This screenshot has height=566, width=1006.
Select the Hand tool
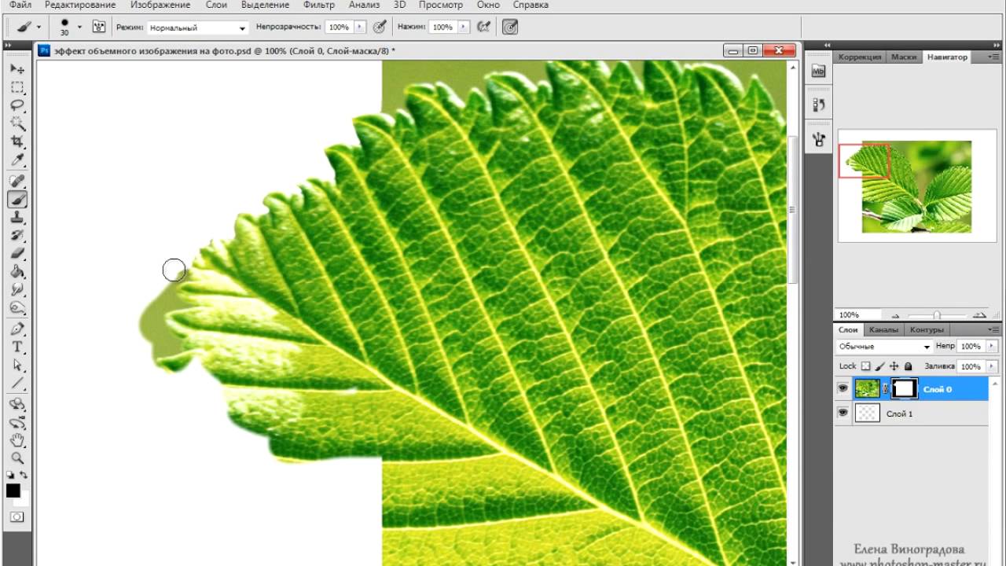tap(17, 441)
